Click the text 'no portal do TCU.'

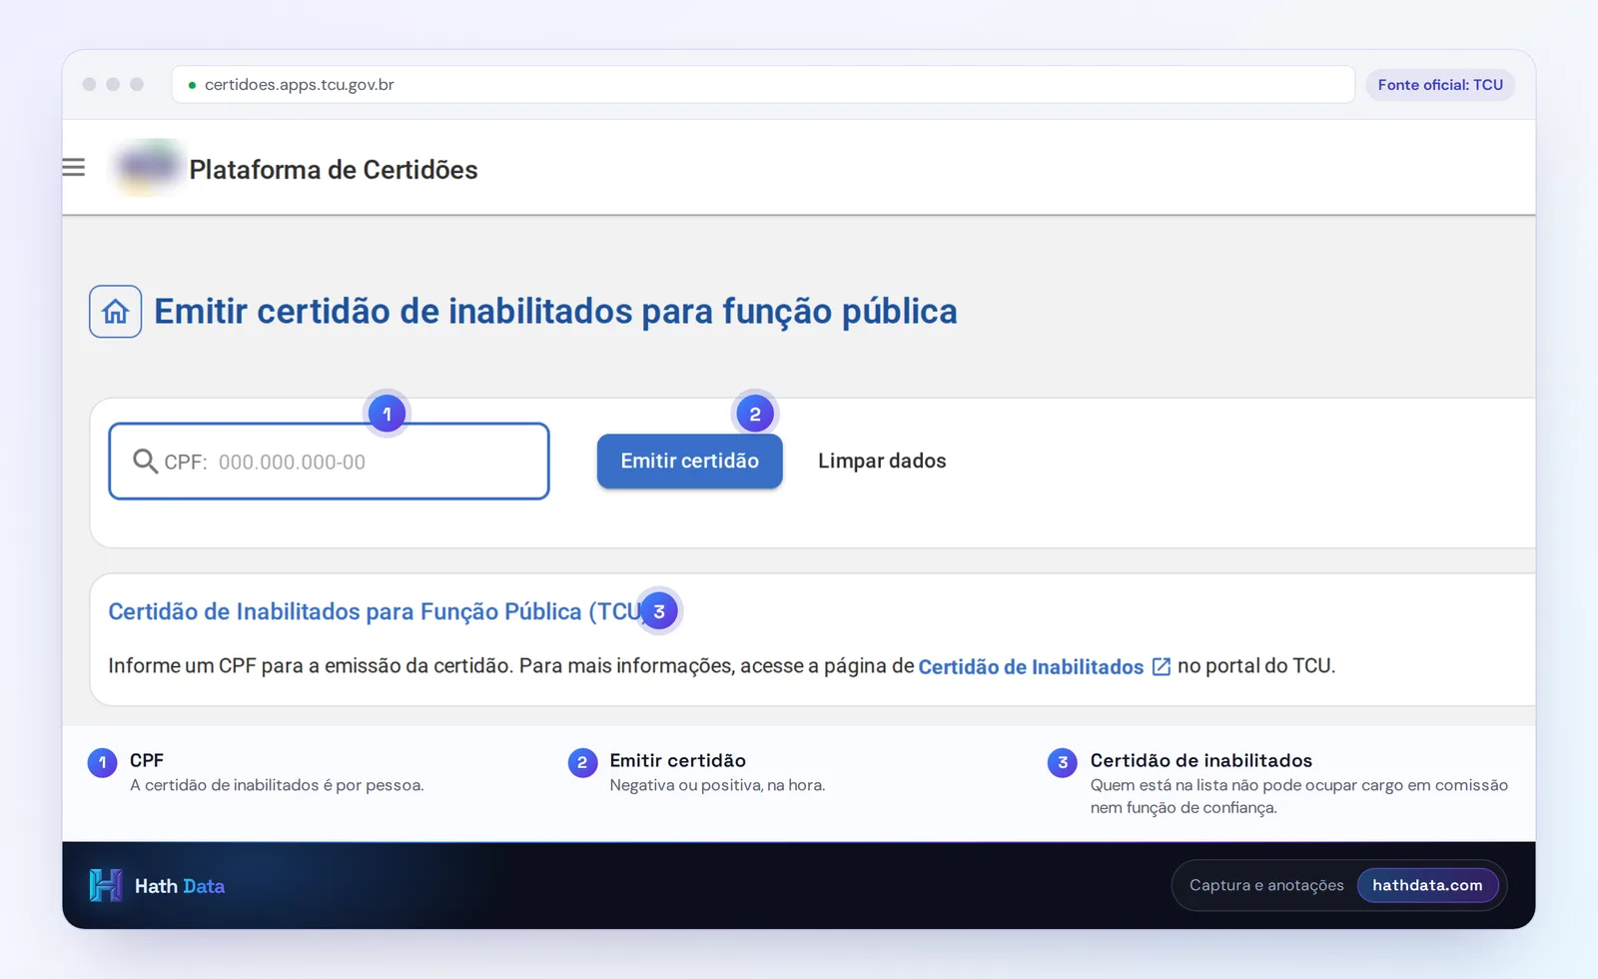[x=1256, y=666]
